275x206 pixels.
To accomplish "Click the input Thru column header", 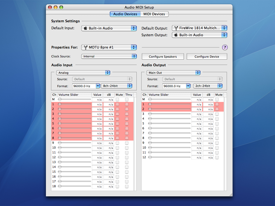I will 129,95.
